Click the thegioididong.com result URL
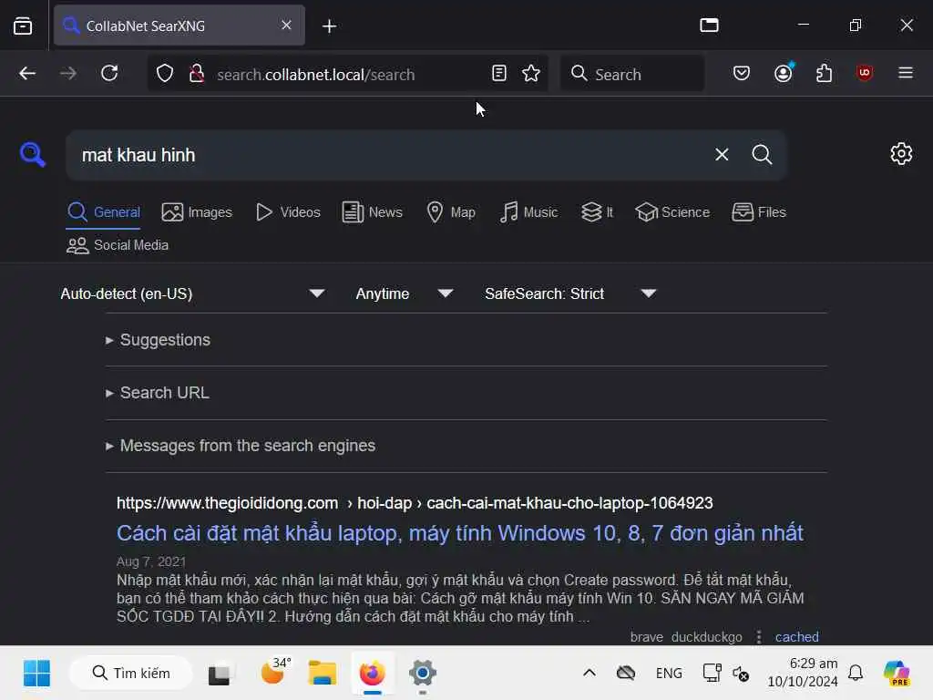 tap(415, 503)
